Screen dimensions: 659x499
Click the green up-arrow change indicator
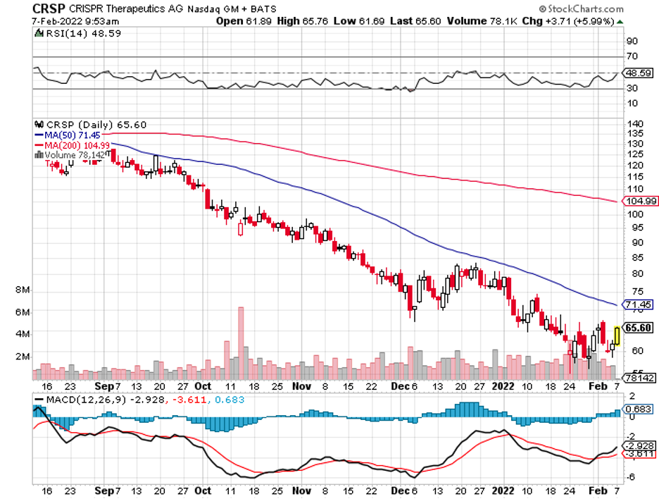tap(620, 22)
